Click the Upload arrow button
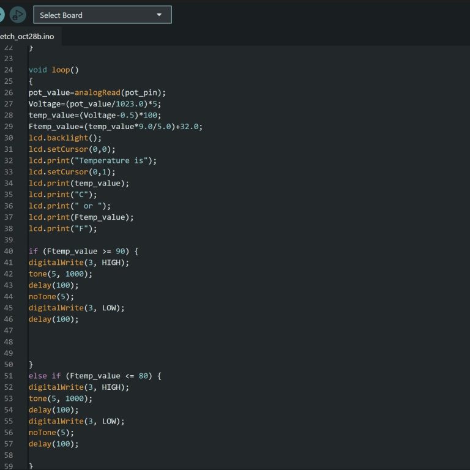 2,15
